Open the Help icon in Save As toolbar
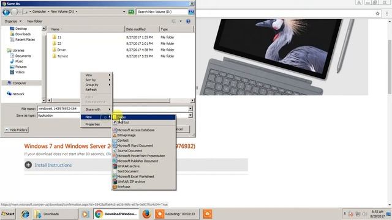Image resolution: width=392 pixels, height=220 pixels. [x=188, y=21]
